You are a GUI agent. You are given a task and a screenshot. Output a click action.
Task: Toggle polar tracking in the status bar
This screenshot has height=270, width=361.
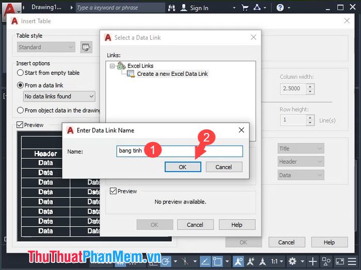click(x=166, y=261)
